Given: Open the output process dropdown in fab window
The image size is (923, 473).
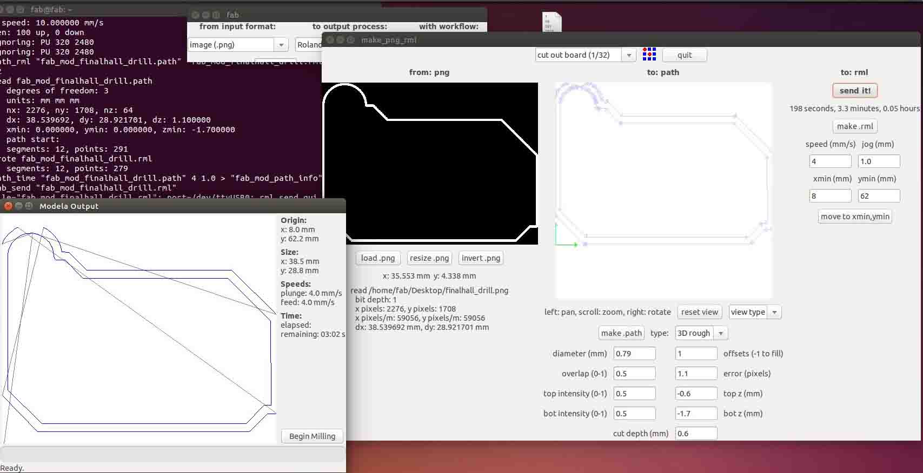Looking at the screenshot, I should click(309, 45).
